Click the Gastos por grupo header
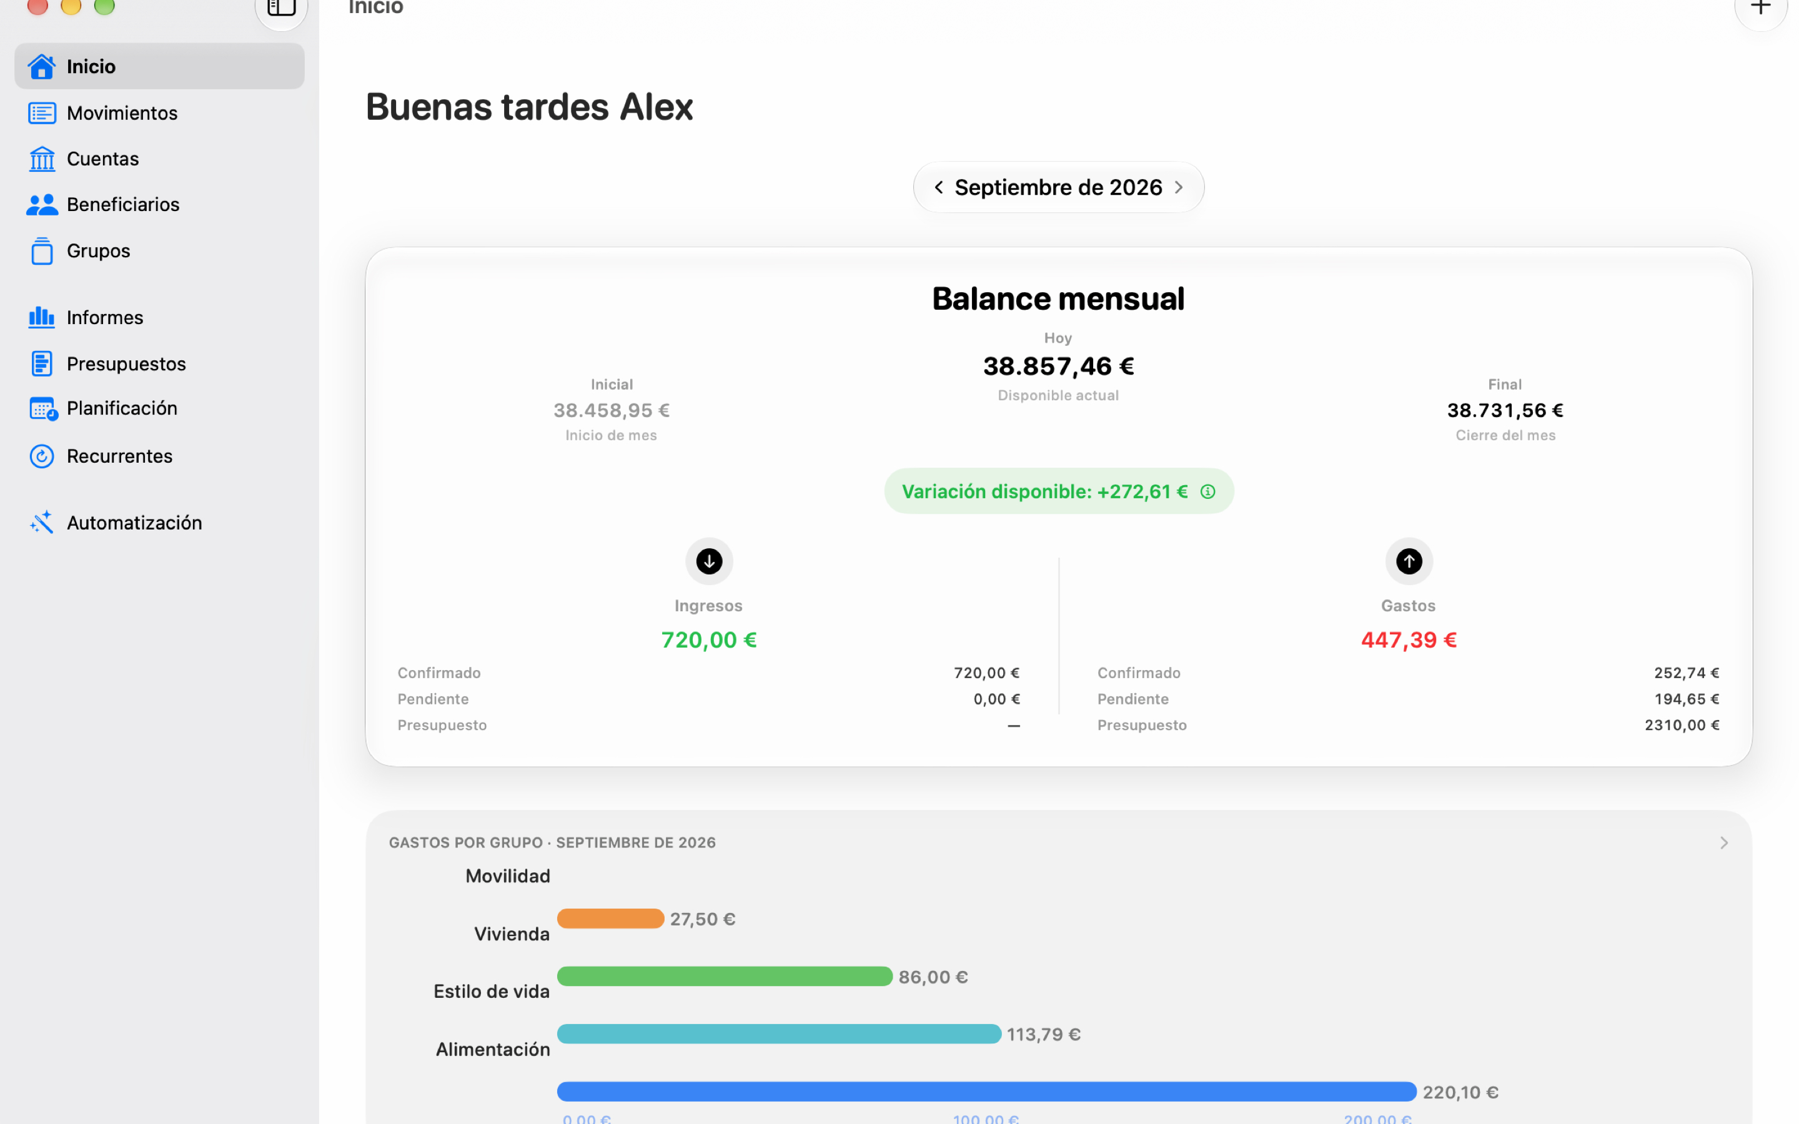Image resolution: width=1799 pixels, height=1124 pixels. point(552,842)
